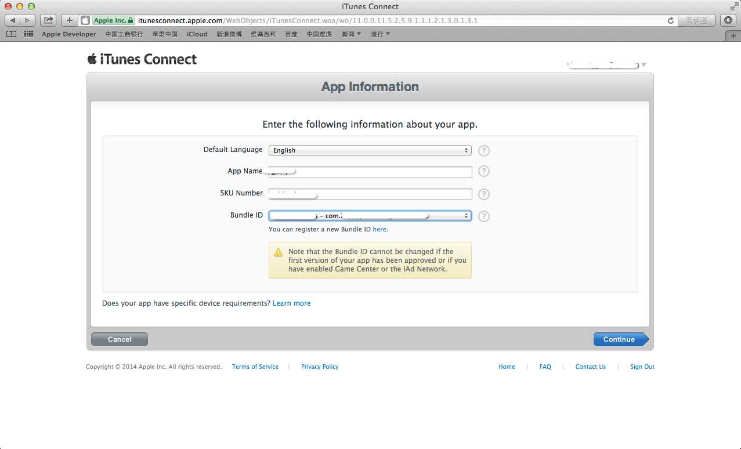Open the FAQ footer link
The width and height of the screenshot is (741, 449).
pos(545,367)
